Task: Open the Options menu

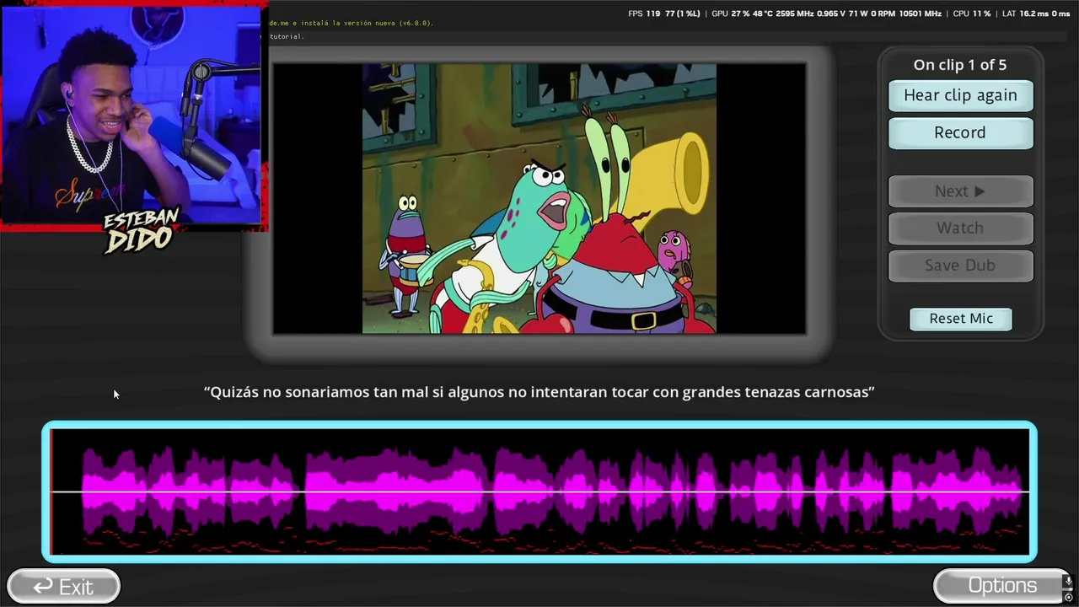Action: pyautogui.click(x=1001, y=586)
